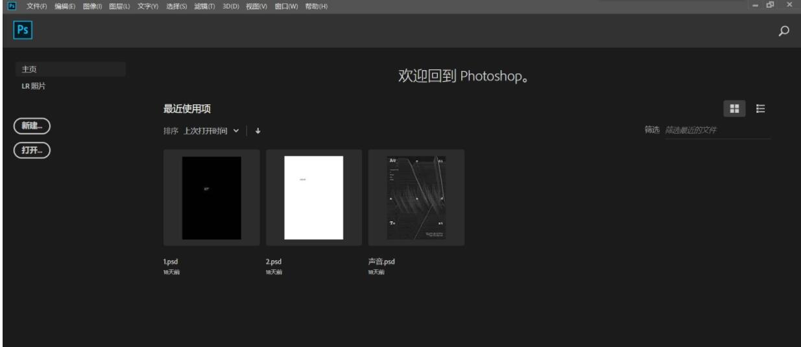Screen dimensions: 801x347
Task: Open the 声音.psd poster thumbnail
Action: [416, 197]
